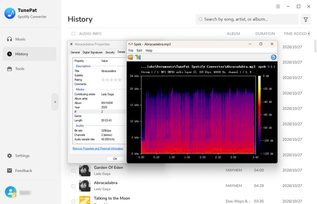Click Garden Of Eden song title
The width and height of the screenshot is (317, 204).
pyautogui.click(x=108, y=167)
